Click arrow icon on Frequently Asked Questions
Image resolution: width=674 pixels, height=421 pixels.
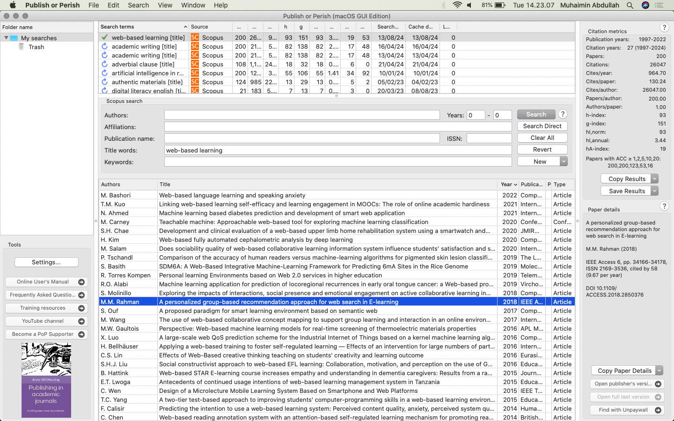(x=81, y=295)
